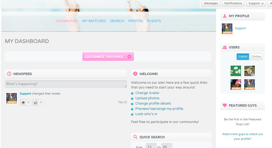Switch users list to Online
This screenshot has width=272, height=148.
coord(256,57)
